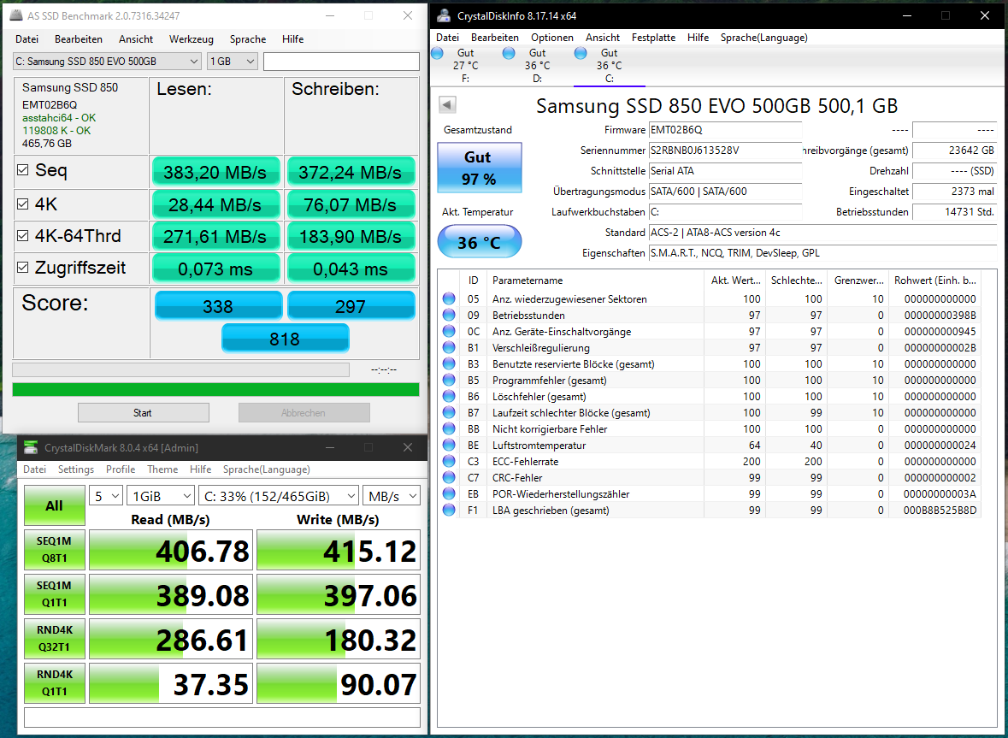
Task: Open Ansicht menu in AS SSD Benchmark
Action: [136, 39]
